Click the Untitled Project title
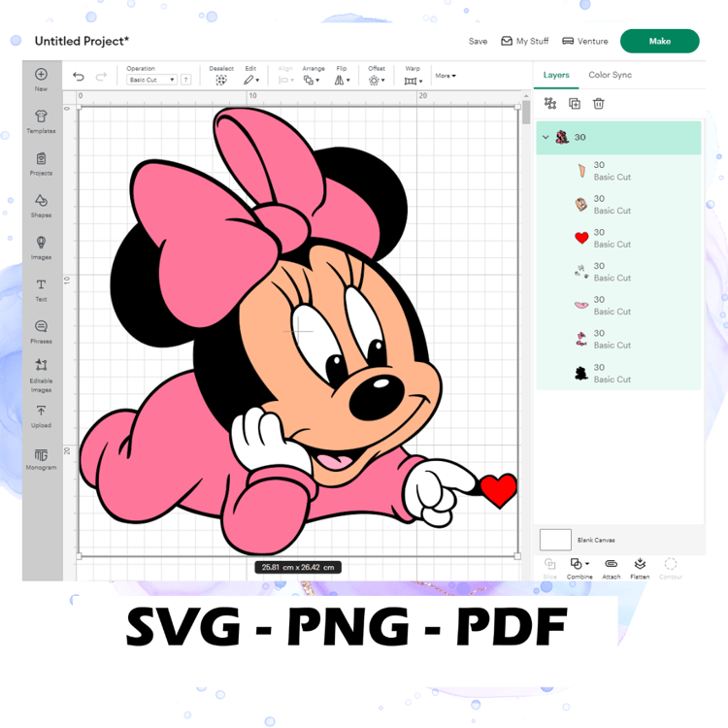Image resolution: width=728 pixels, height=728 pixels. (82, 42)
